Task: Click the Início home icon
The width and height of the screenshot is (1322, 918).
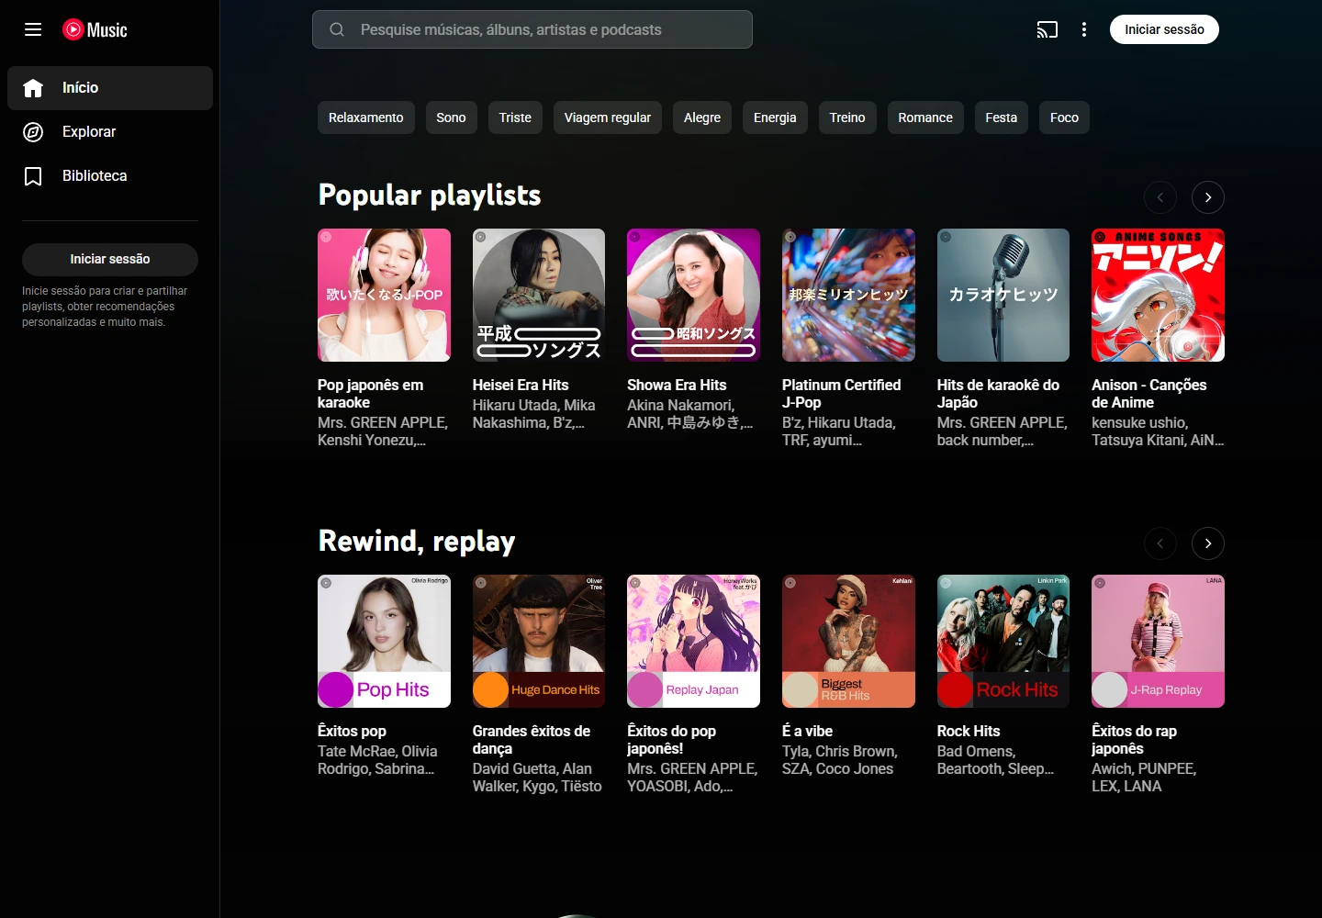Action: point(33,88)
